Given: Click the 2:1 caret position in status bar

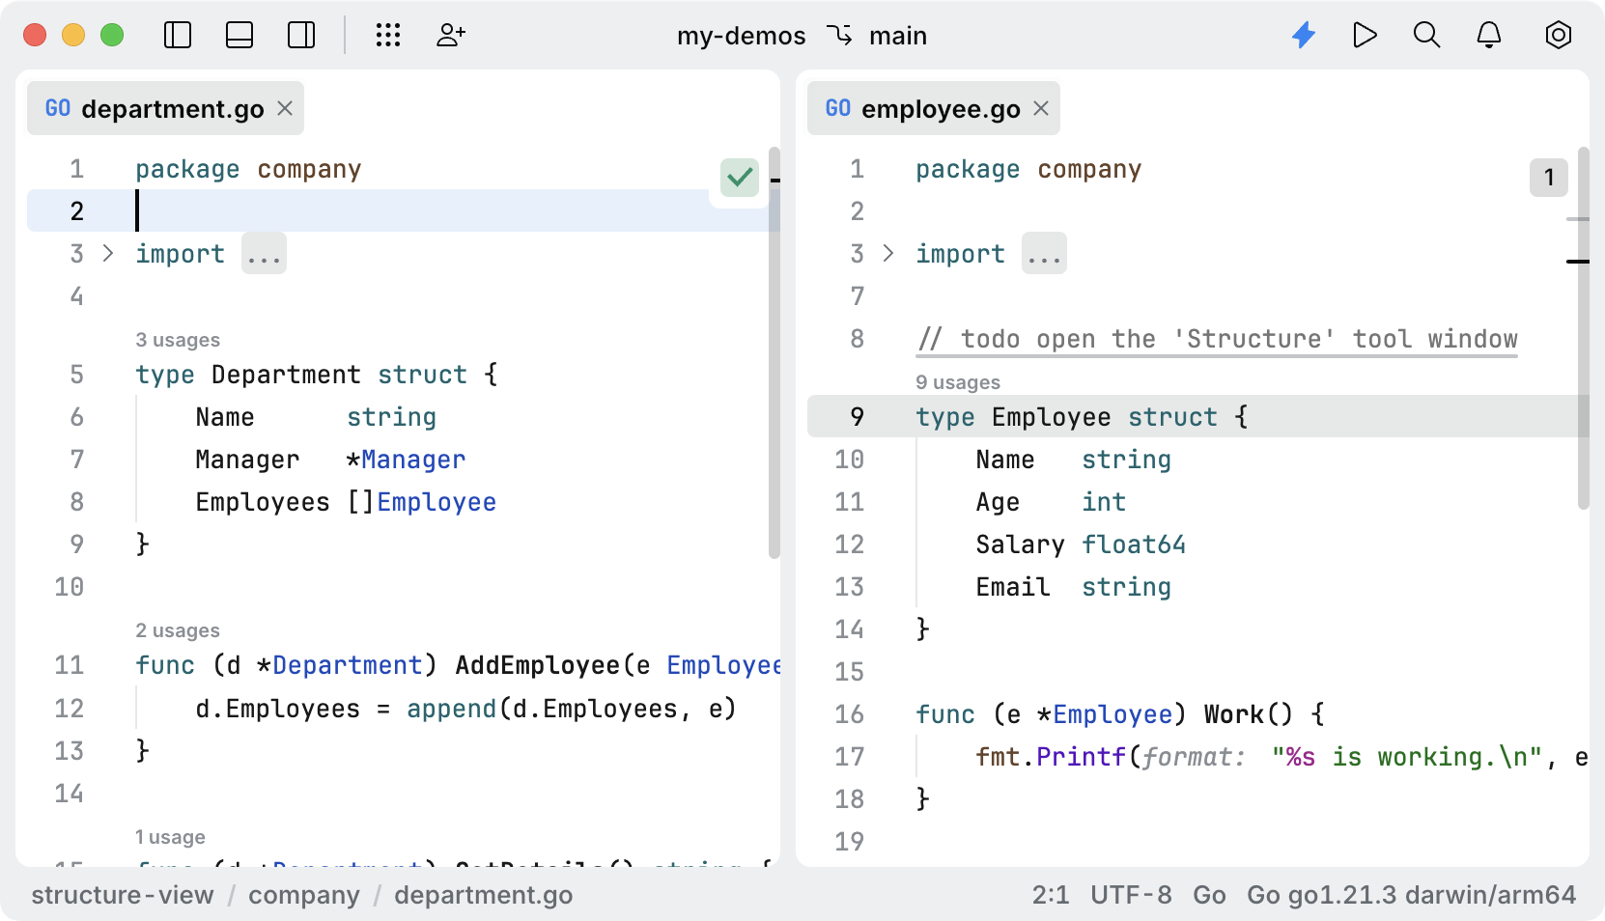Looking at the screenshot, I should [x=1051, y=895].
